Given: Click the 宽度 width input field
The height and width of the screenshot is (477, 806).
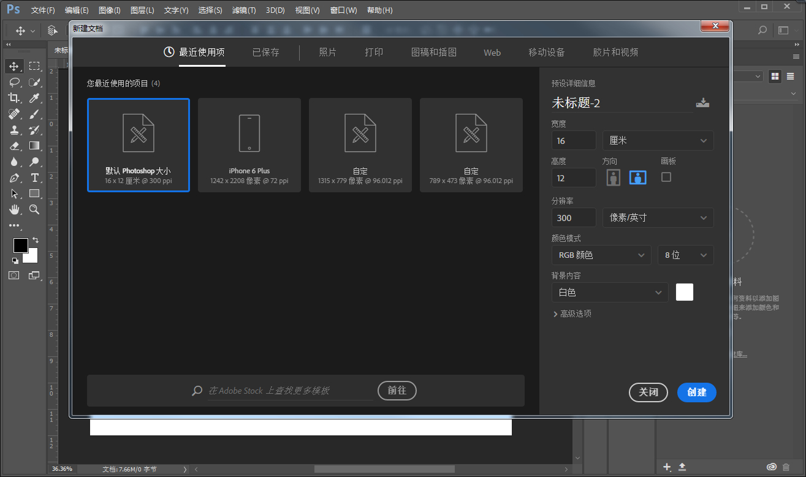Looking at the screenshot, I should pyautogui.click(x=574, y=140).
